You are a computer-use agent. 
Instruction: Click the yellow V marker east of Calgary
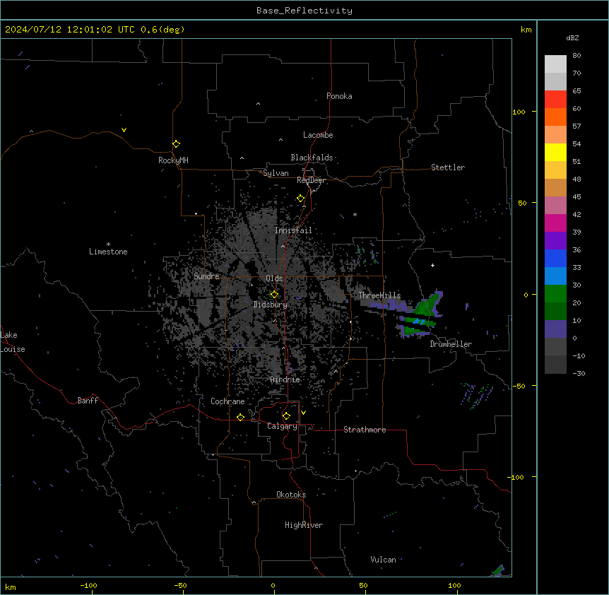(303, 413)
